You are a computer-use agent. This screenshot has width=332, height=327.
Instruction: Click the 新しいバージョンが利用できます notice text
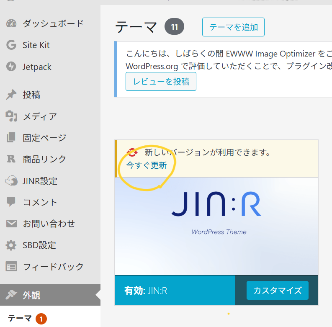click(x=207, y=152)
